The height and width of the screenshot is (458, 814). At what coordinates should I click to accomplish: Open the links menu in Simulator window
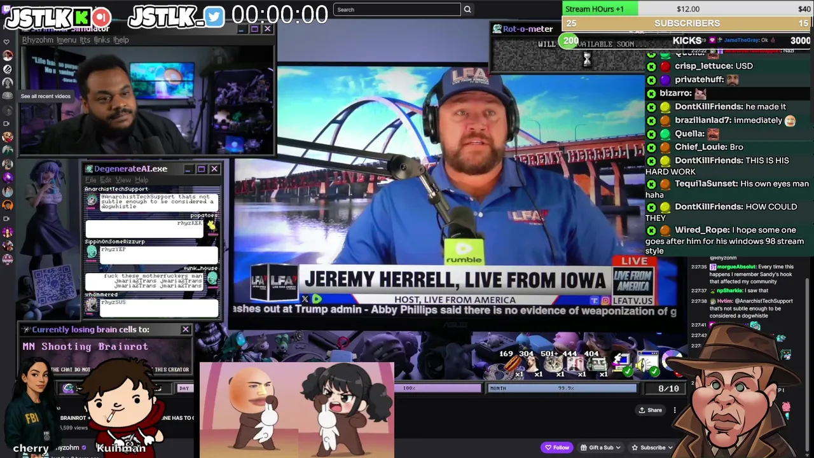[x=102, y=40]
